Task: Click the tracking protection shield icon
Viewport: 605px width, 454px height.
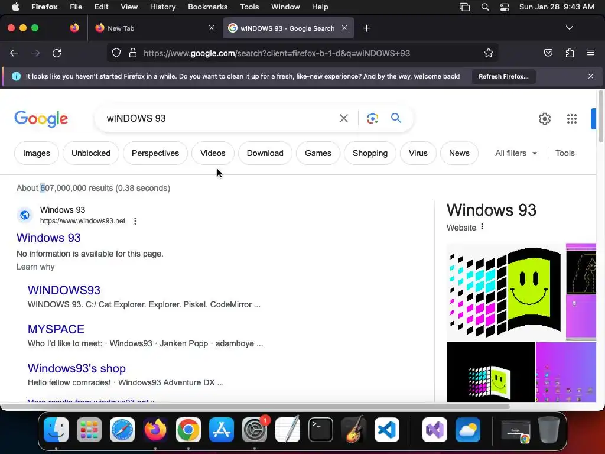Action: (116, 53)
